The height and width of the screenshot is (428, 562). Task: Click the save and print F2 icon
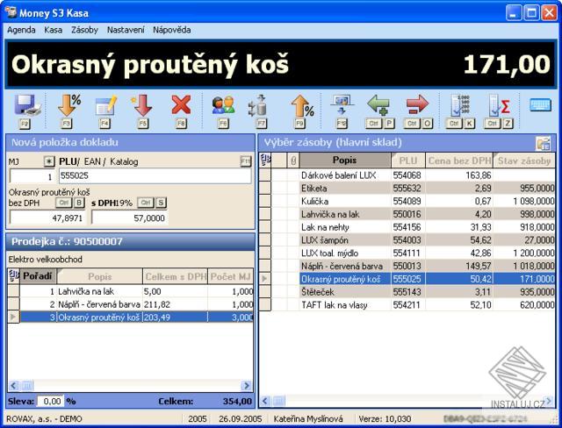click(x=27, y=105)
